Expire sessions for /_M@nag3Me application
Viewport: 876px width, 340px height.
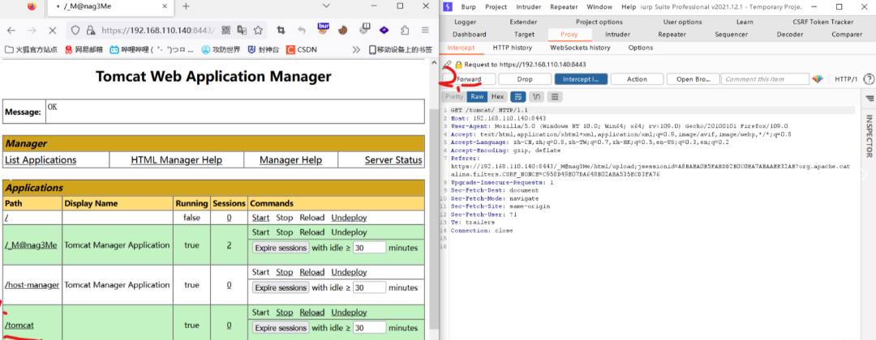click(281, 248)
